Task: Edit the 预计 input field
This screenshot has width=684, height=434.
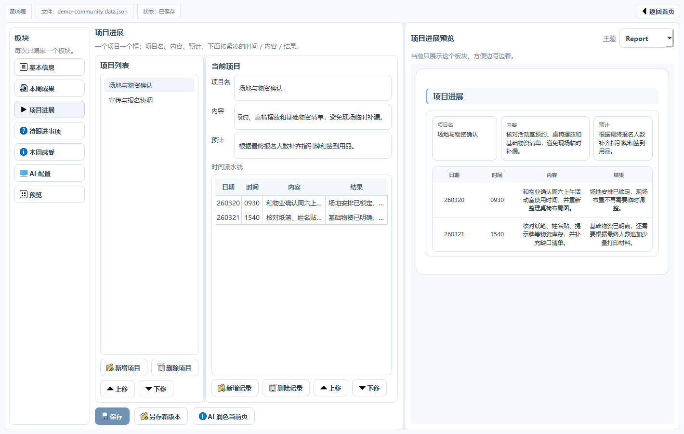Action: tap(313, 146)
